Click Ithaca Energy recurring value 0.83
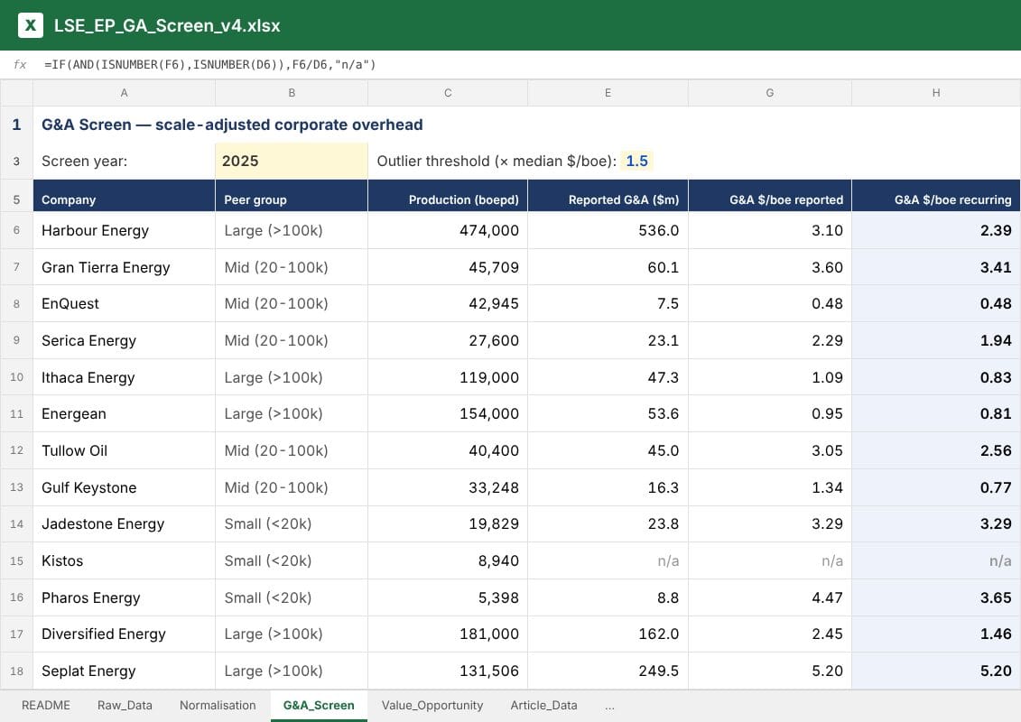The width and height of the screenshot is (1021, 722). pyautogui.click(x=936, y=377)
